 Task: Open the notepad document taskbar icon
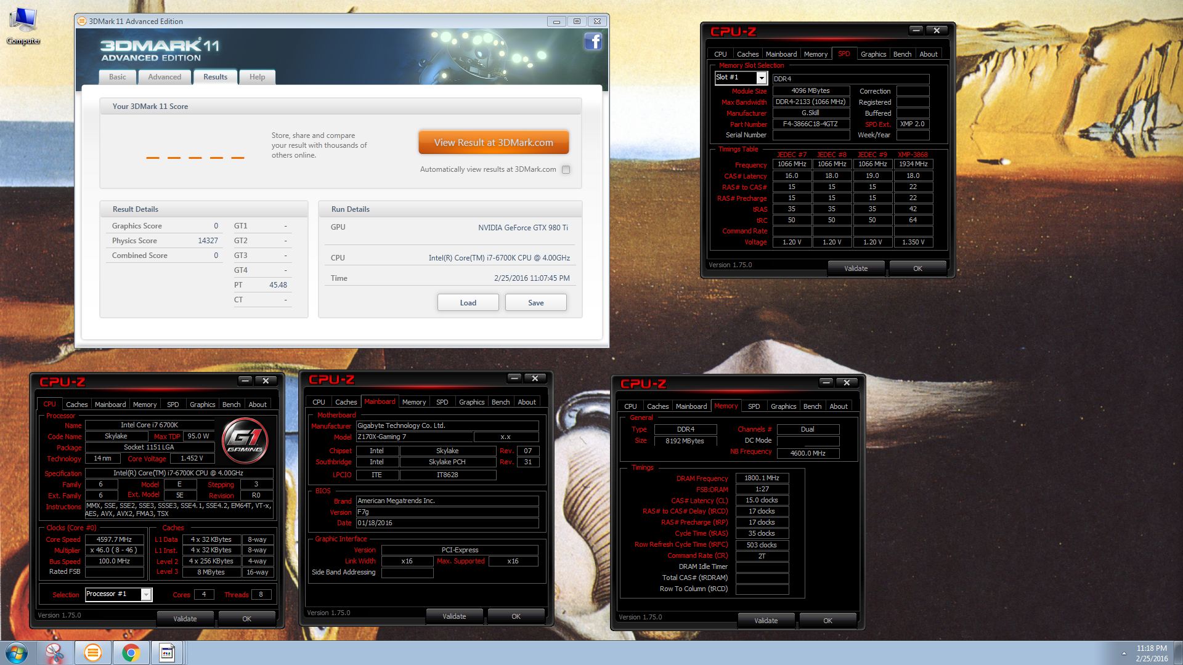(x=167, y=653)
